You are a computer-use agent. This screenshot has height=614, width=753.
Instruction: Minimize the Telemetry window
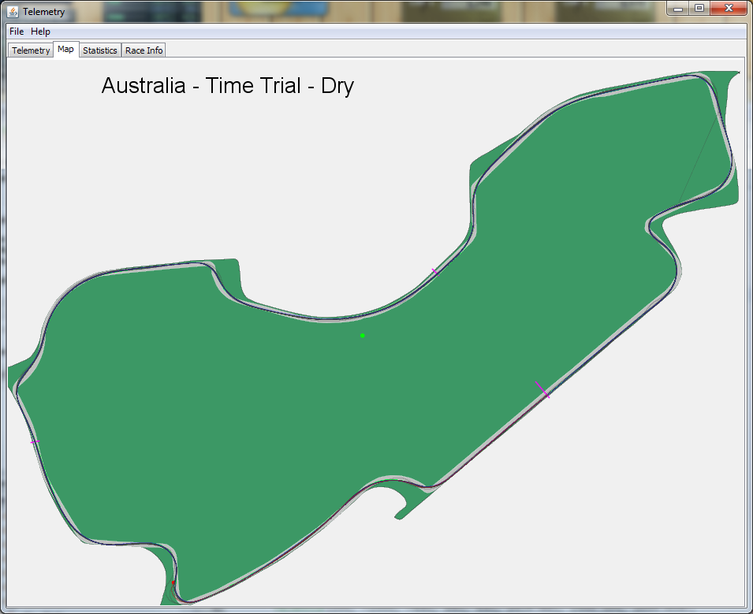click(677, 8)
